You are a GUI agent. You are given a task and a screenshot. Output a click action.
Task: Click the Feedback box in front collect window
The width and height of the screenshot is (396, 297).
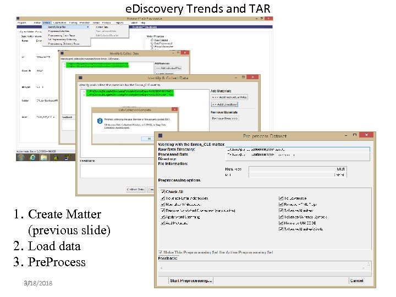click(117, 170)
